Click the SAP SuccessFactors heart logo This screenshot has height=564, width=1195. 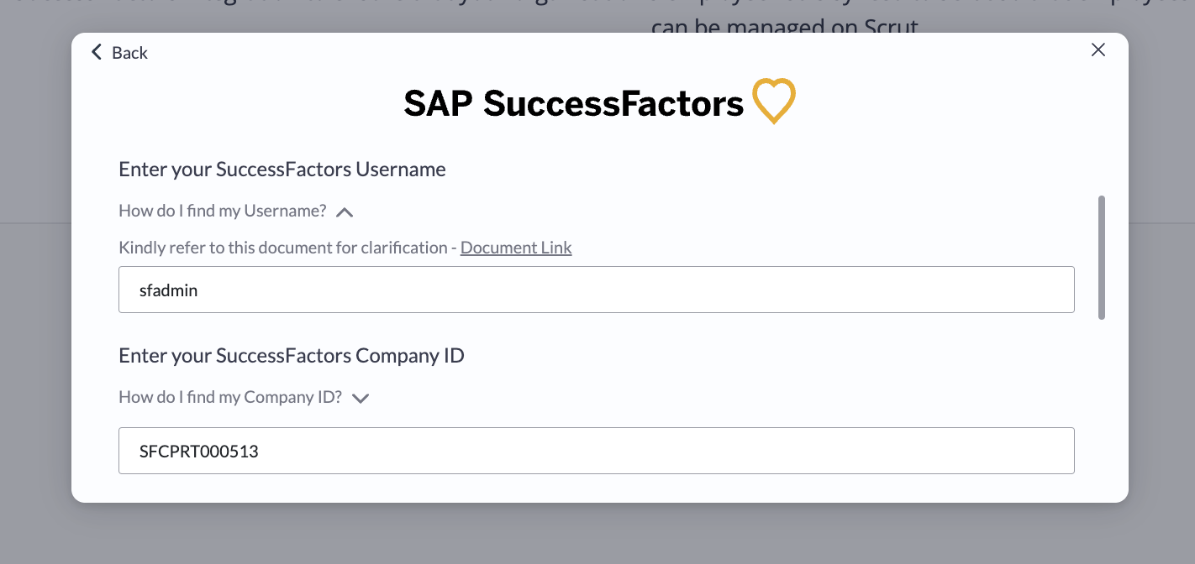click(773, 102)
